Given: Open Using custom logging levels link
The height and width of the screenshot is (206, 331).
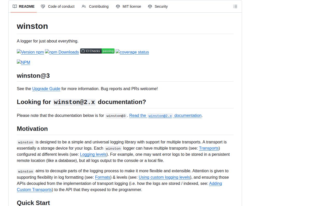Looking at the screenshot, I should 164,177.
